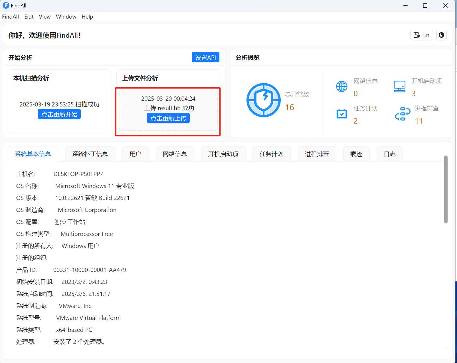Click Microsoft Corporation manufacturer value
Viewport: 457px width, 363px height.
click(x=87, y=210)
